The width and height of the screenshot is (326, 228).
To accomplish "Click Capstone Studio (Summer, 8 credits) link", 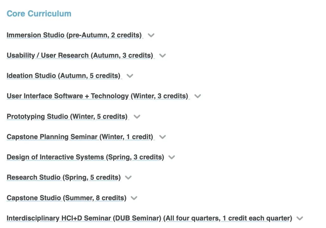I will (x=67, y=198).
